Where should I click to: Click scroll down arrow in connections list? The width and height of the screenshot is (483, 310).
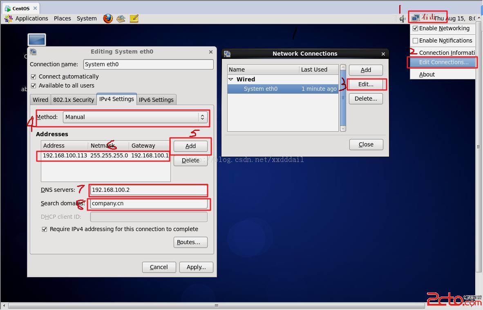click(x=343, y=128)
